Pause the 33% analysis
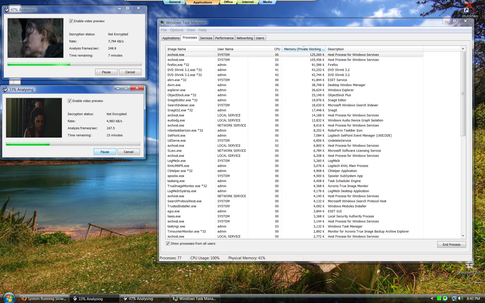This screenshot has height=303, width=485. click(x=105, y=152)
